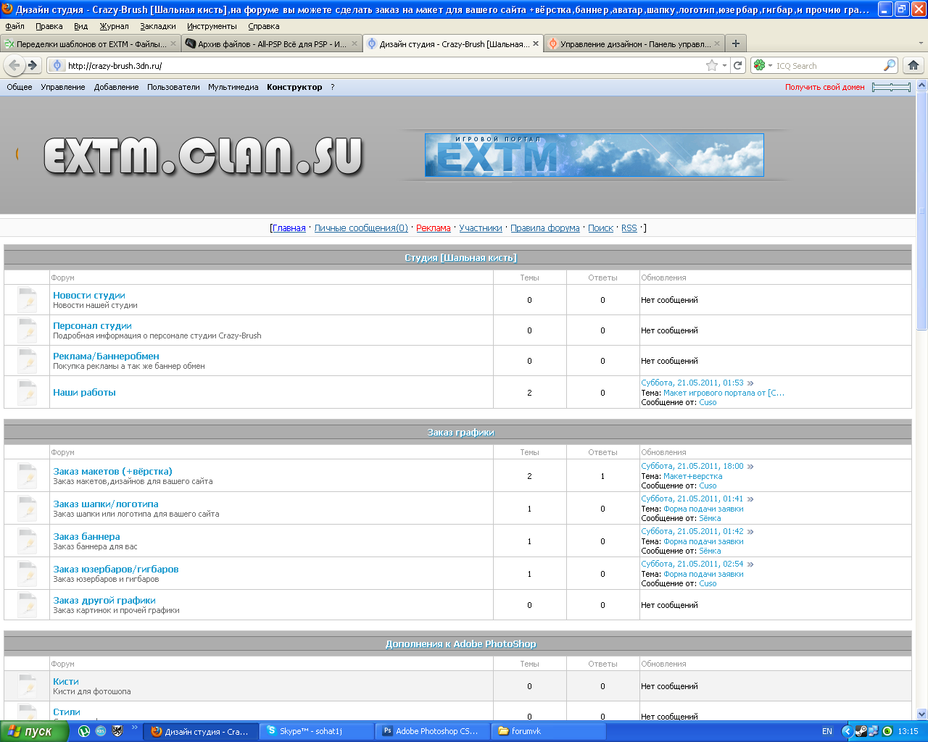Viewport: 928px width, 742px height.
Task: Open the Закладки menu
Action: [x=158, y=26]
